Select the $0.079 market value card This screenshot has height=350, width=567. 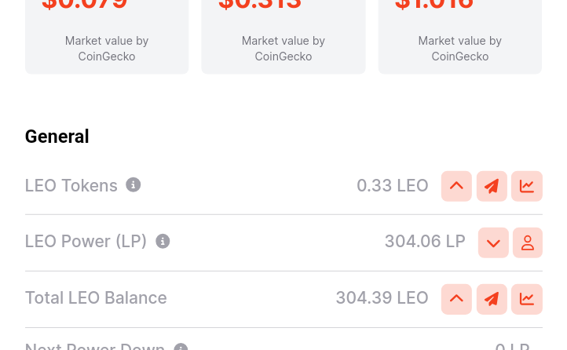click(x=107, y=37)
